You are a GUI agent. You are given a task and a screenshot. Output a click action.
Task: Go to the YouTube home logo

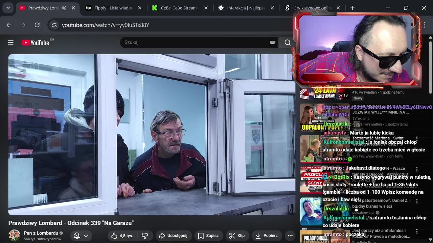[35, 43]
